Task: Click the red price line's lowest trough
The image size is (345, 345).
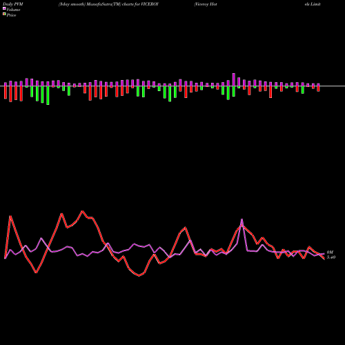Action: [x=139, y=276]
